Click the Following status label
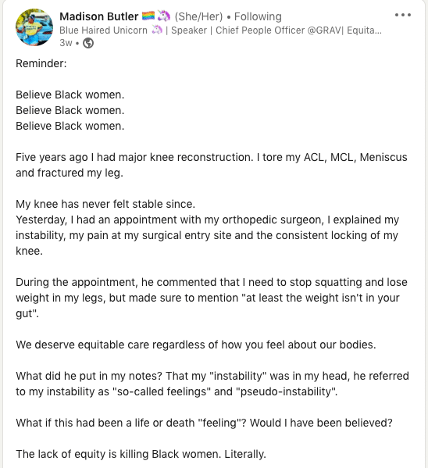428x468 pixels. 258,16
